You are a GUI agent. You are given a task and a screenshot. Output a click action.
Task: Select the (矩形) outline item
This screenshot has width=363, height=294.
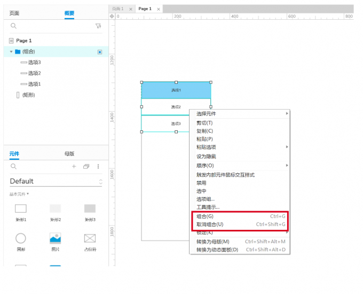26,95
